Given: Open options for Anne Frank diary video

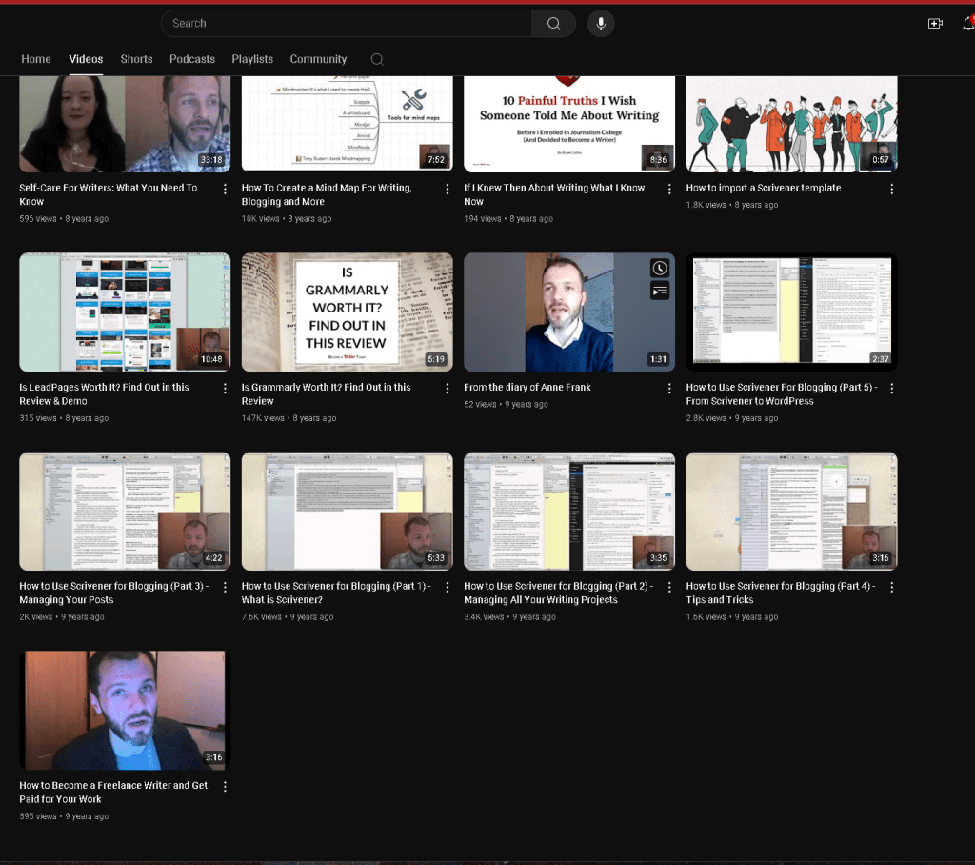Looking at the screenshot, I should (x=669, y=389).
